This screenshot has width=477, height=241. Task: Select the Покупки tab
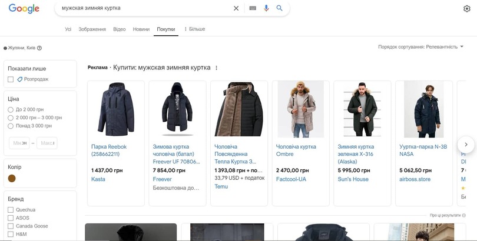(166, 29)
